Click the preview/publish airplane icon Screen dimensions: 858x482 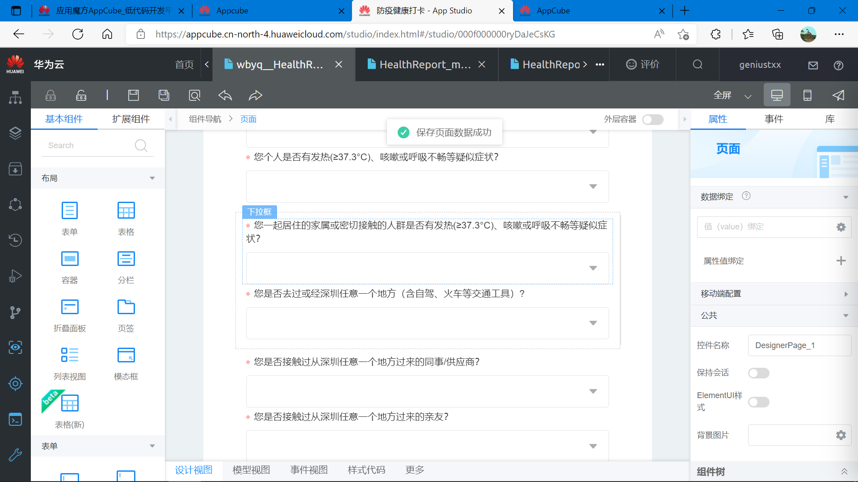[x=838, y=96]
